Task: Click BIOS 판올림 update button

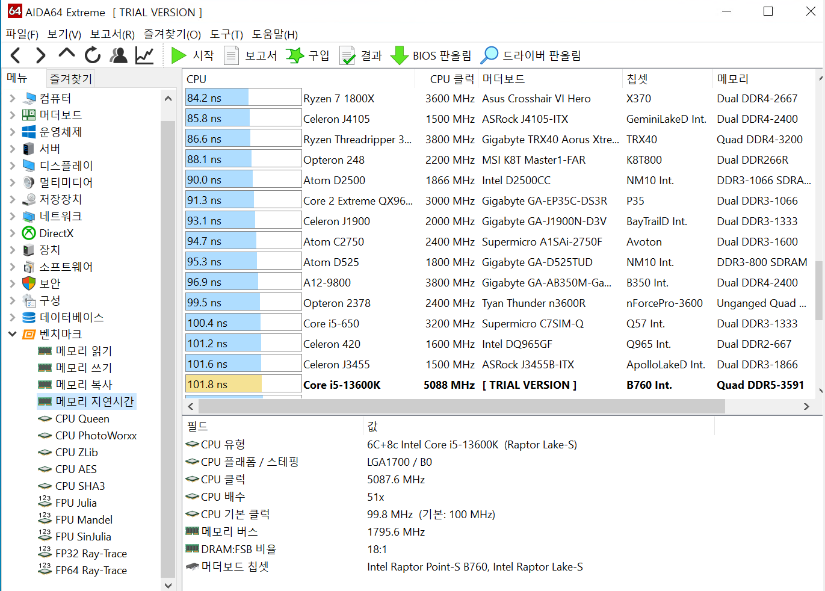Action: point(431,55)
